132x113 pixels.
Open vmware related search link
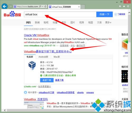pyautogui.click(x=90, y=92)
